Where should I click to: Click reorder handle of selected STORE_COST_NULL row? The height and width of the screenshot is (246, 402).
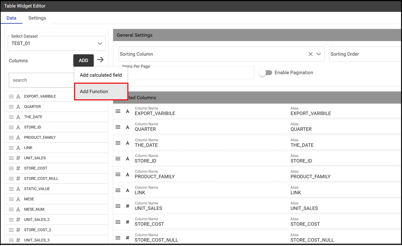(118, 238)
